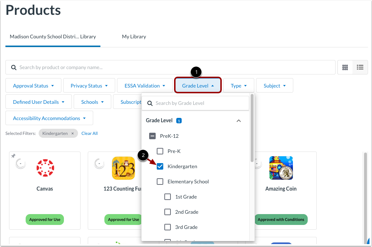372x247 pixels.
Task: Open the Approval Status filter dropdown
Action: [34, 85]
